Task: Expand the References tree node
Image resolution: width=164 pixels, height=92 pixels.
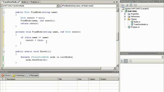Action: coord(125,16)
